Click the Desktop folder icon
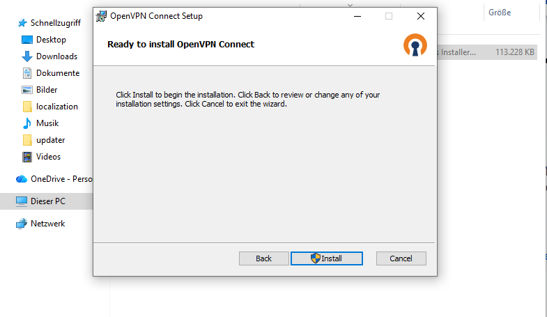This screenshot has width=547, height=317. pyautogui.click(x=28, y=40)
